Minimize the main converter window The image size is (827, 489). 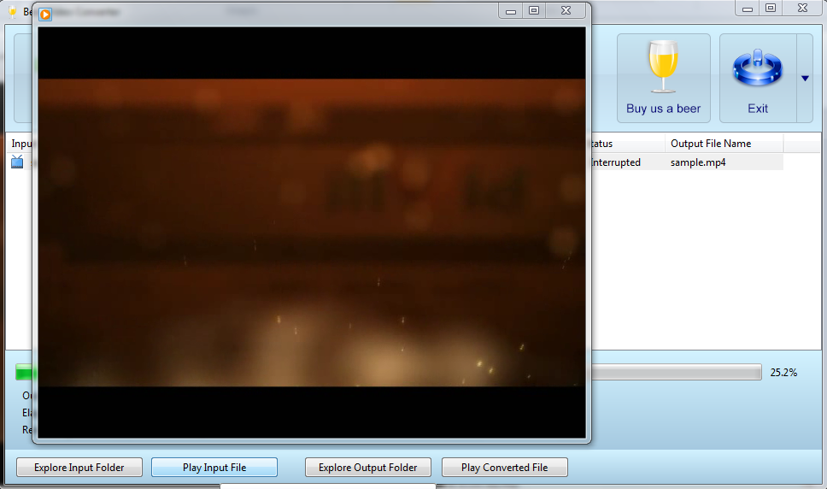click(x=748, y=8)
